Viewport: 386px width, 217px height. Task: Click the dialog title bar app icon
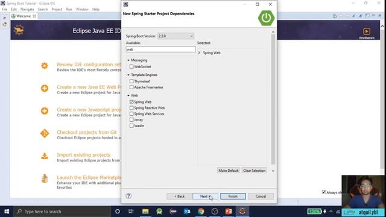(x=125, y=4)
